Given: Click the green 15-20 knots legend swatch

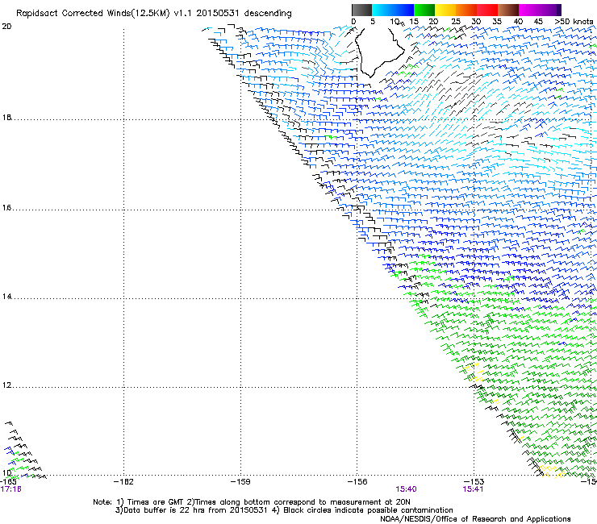Looking at the screenshot, I should click(424, 10).
